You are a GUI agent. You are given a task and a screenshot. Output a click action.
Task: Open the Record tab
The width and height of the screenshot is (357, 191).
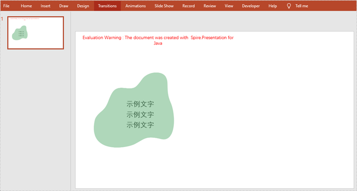pos(188,6)
